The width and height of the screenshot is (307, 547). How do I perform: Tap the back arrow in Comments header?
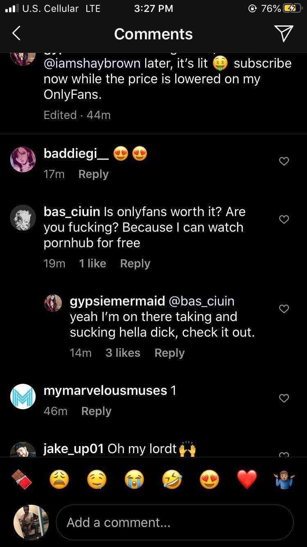(16, 34)
